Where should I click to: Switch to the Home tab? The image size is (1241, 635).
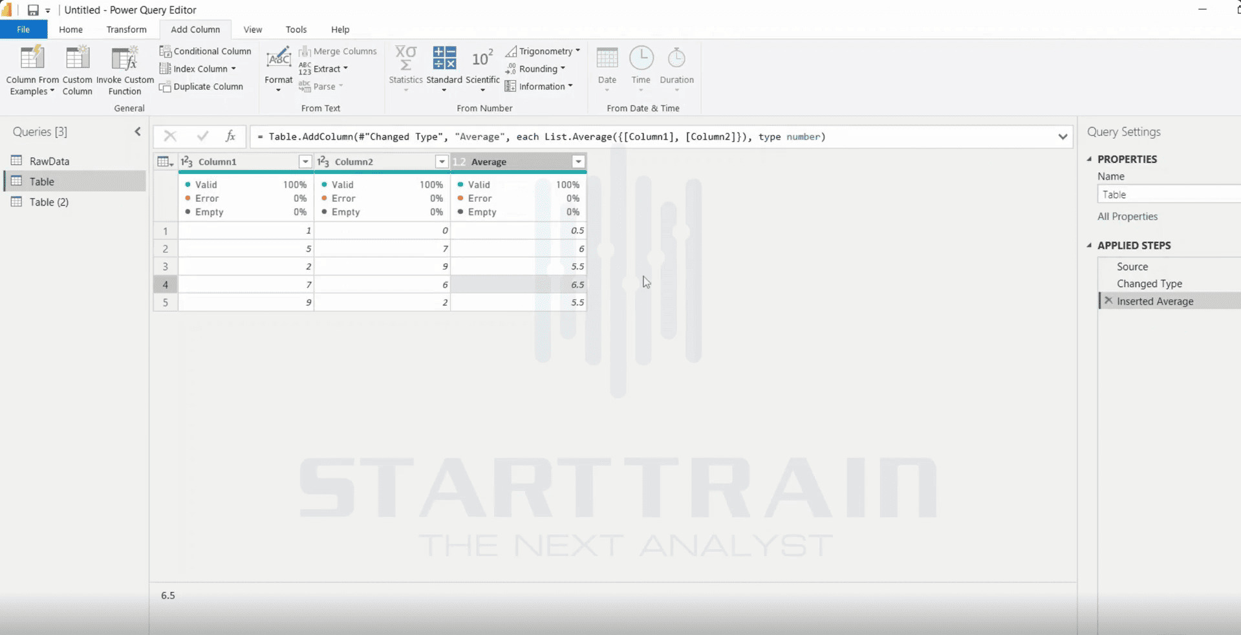[x=70, y=29]
